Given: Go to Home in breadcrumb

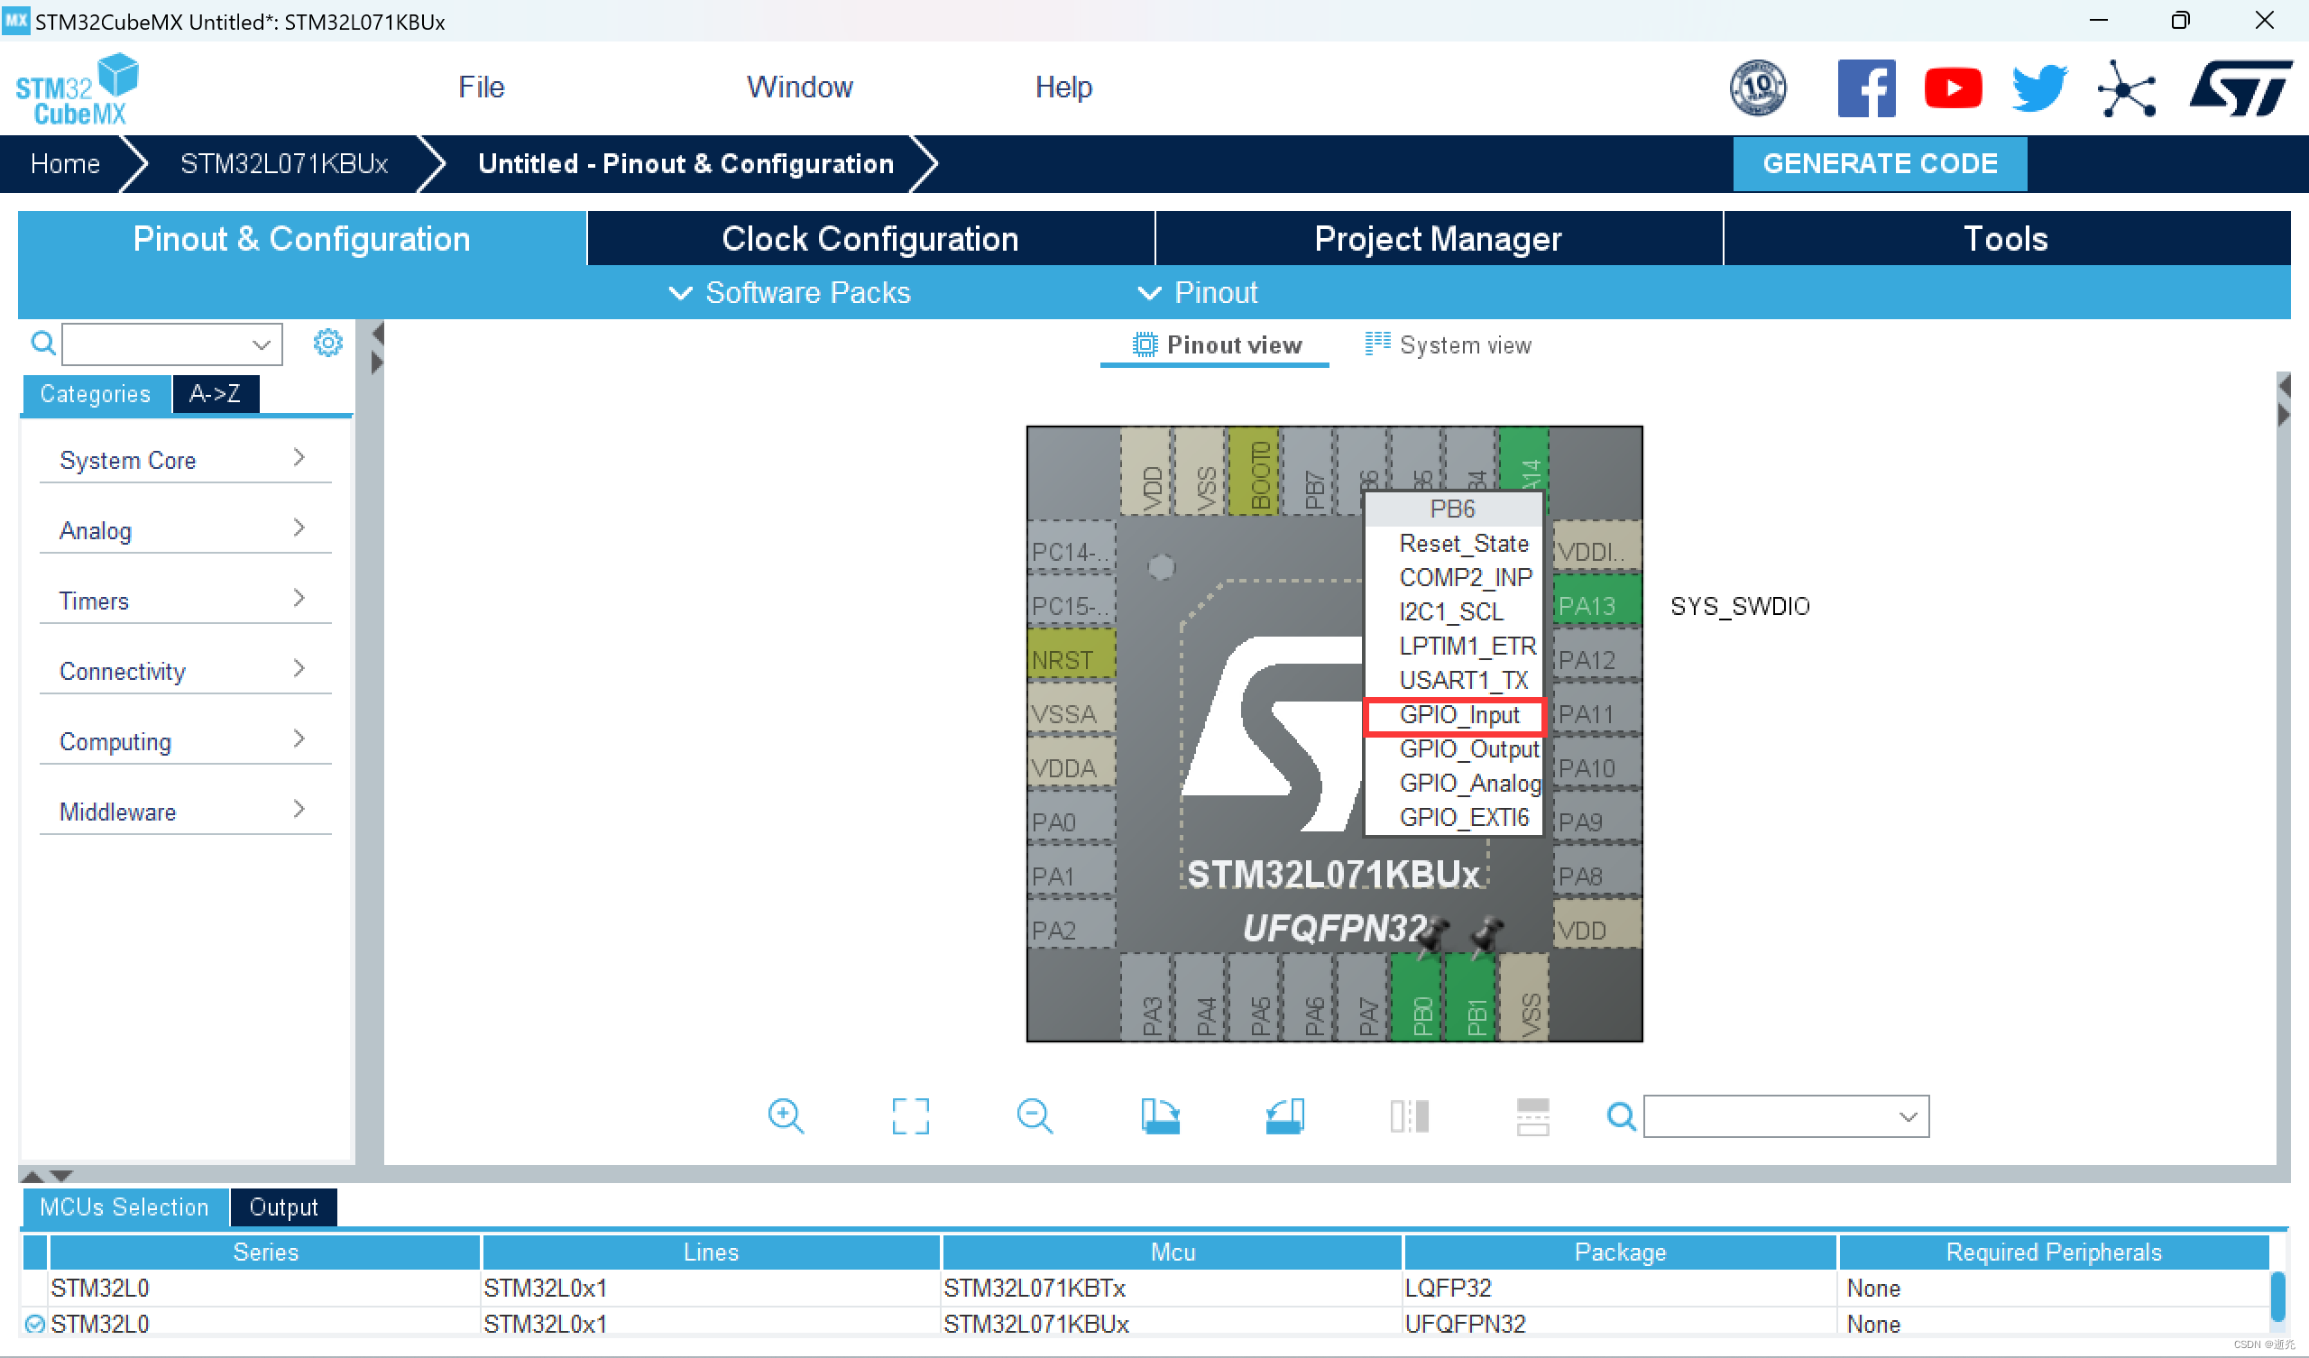Looking at the screenshot, I should 65,163.
